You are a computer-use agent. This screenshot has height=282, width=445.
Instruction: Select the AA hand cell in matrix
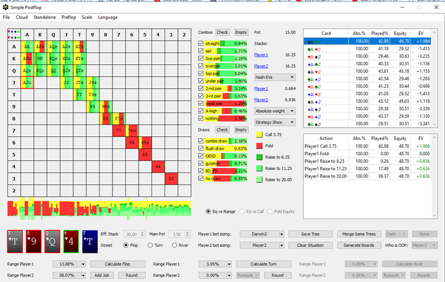click(27, 46)
